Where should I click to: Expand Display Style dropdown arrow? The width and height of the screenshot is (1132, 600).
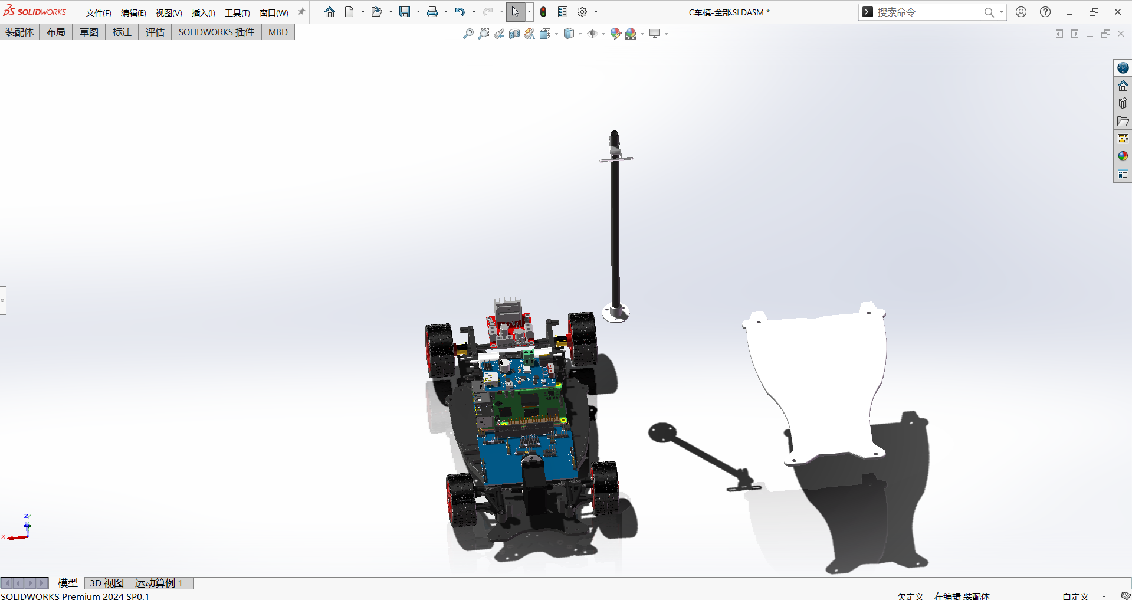pyautogui.click(x=580, y=34)
